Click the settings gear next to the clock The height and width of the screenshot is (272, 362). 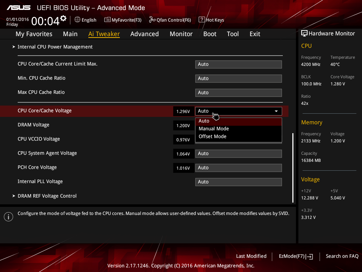tap(63, 18)
